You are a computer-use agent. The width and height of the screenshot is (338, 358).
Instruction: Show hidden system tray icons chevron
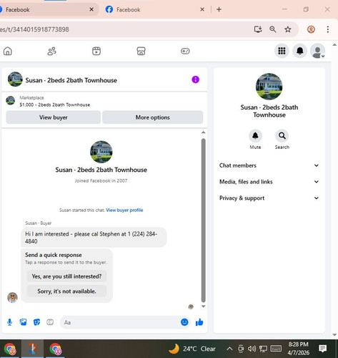(229, 349)
